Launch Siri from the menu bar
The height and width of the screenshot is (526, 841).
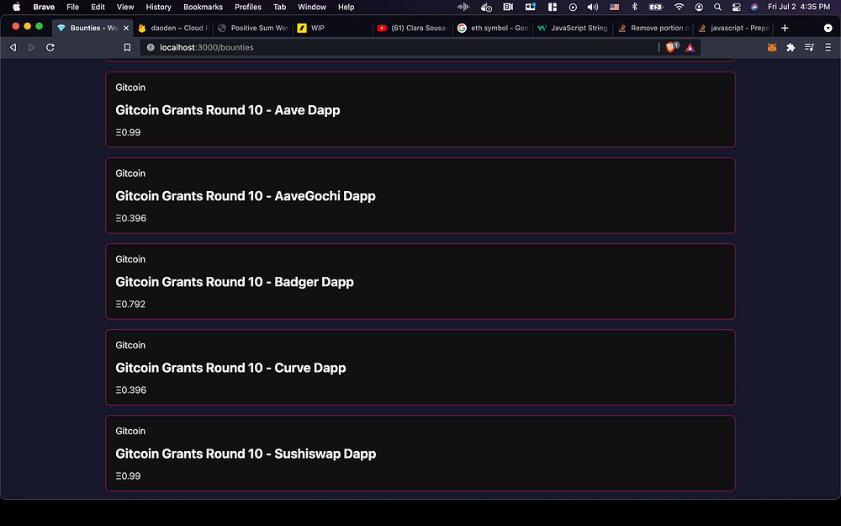(x=754, y=7)
